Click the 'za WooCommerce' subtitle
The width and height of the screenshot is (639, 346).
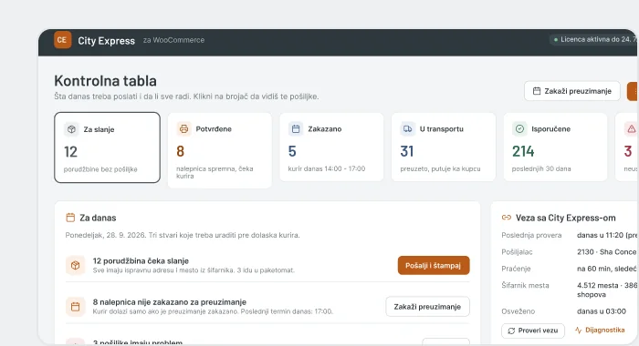pos(173,40)
